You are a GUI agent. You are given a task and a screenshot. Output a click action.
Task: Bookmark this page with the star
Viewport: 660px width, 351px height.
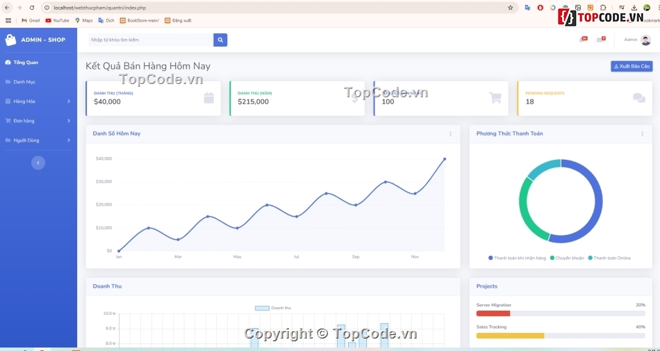coord(510,8)
